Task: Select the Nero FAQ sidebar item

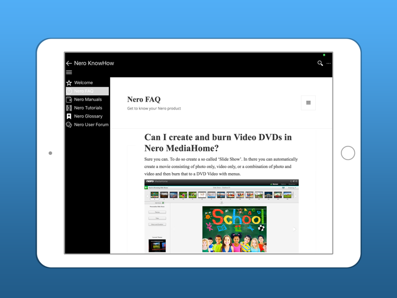Action: click(87, 91)
